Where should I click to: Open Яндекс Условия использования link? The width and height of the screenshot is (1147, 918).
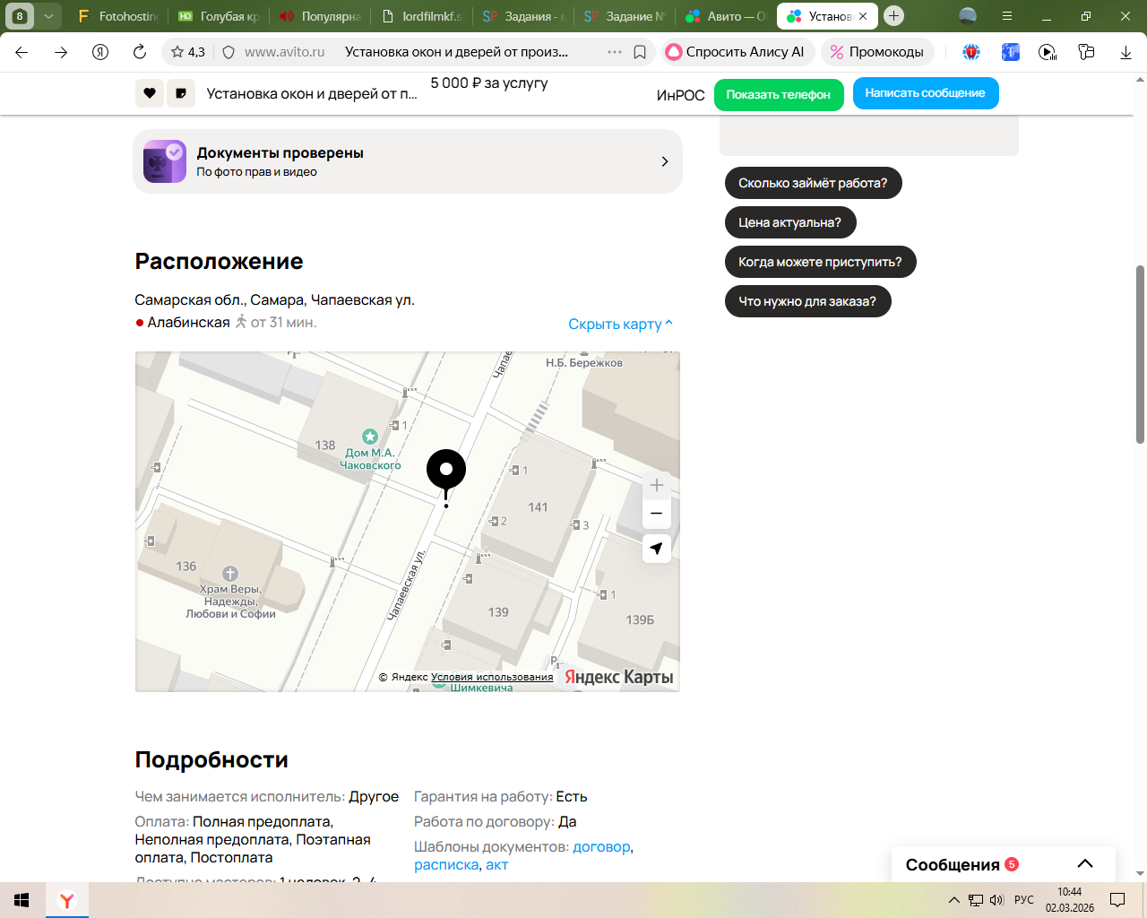tap(492, 677)
